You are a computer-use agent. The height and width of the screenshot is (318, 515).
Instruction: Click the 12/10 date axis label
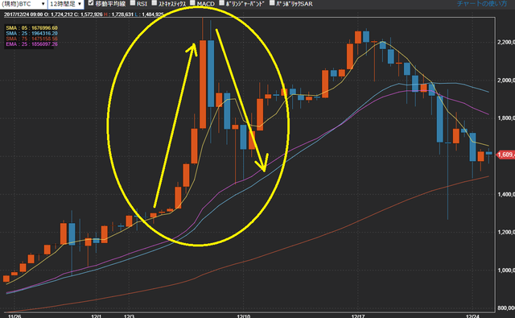coord(243,316)
